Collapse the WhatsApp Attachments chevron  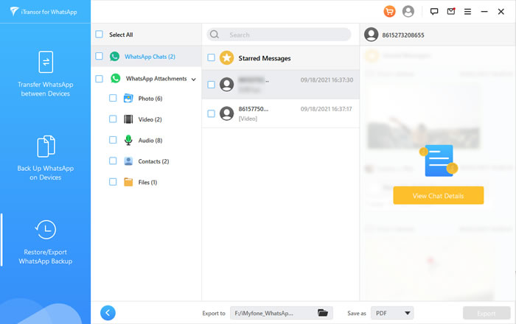(x=193, y=80)
